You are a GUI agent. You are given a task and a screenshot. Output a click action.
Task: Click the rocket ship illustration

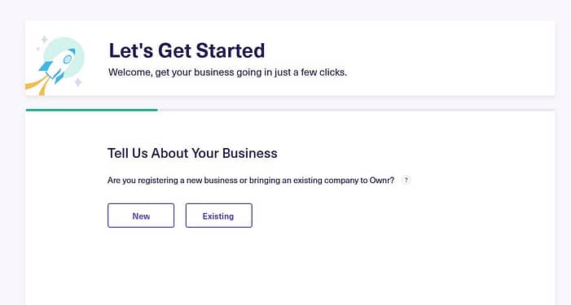click(58, 66)
